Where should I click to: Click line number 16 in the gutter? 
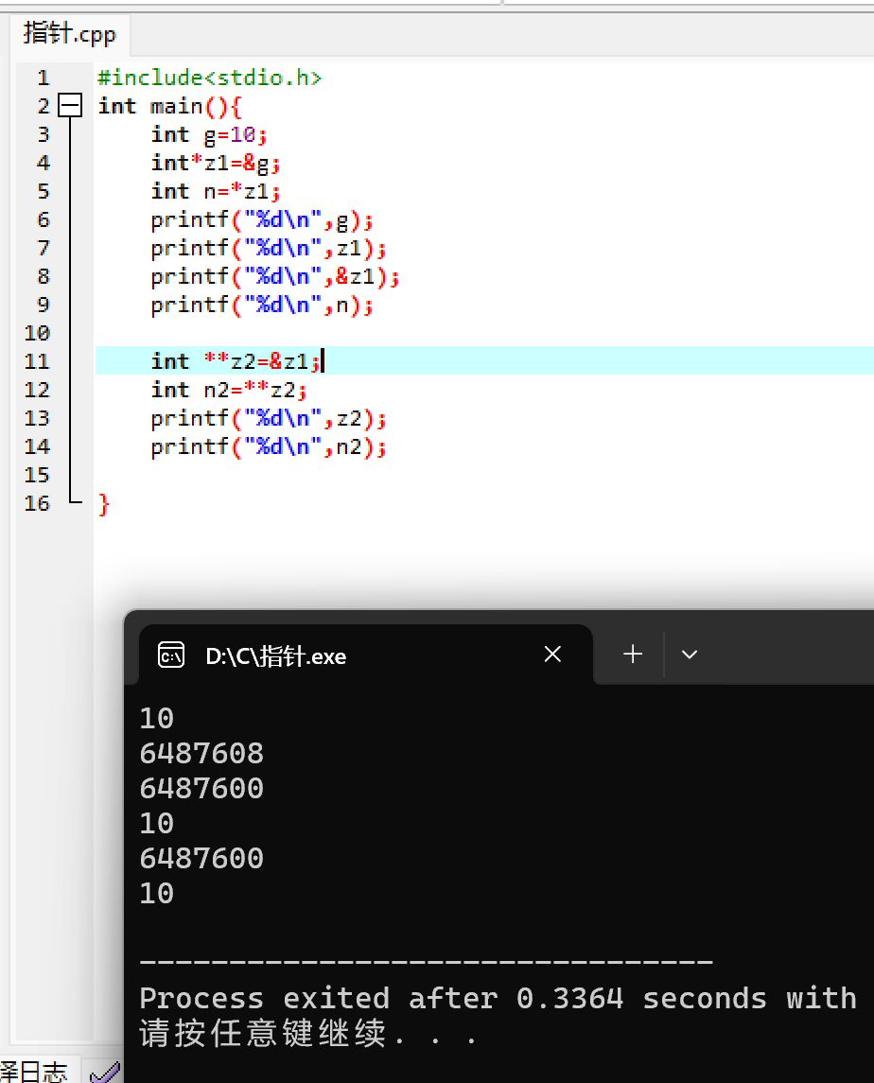[x=37, y=503]
